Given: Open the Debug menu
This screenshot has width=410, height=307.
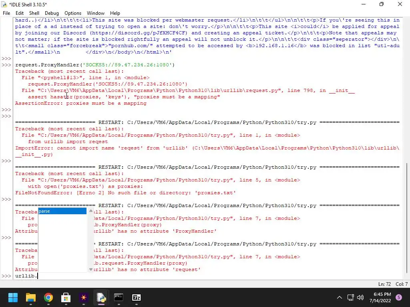Looking at the screenshot, I should click(52, 13).
